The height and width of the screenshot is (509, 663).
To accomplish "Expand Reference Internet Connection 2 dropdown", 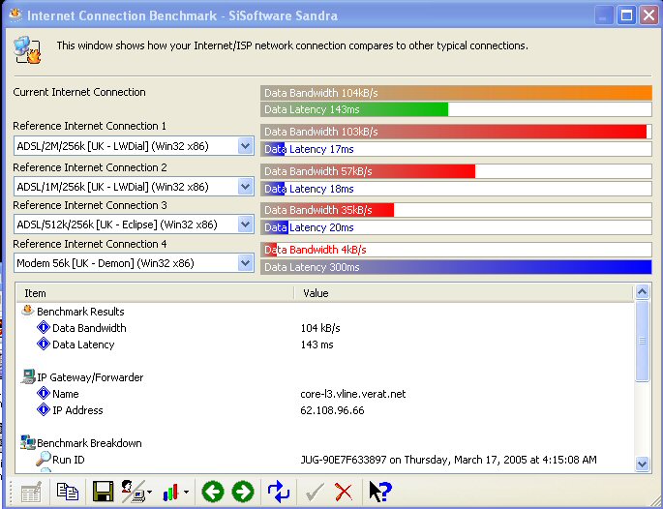I will (x=244, y=187).
